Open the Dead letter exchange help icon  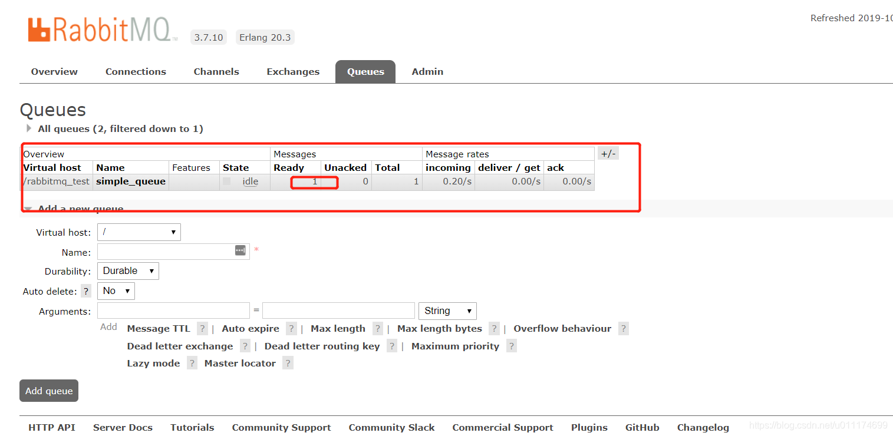pos(245,346)
